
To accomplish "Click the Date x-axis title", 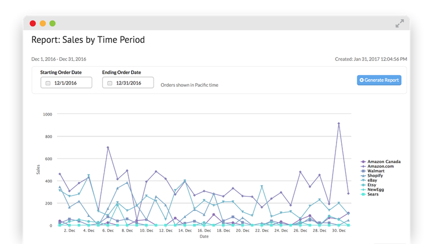I will 204,236.
